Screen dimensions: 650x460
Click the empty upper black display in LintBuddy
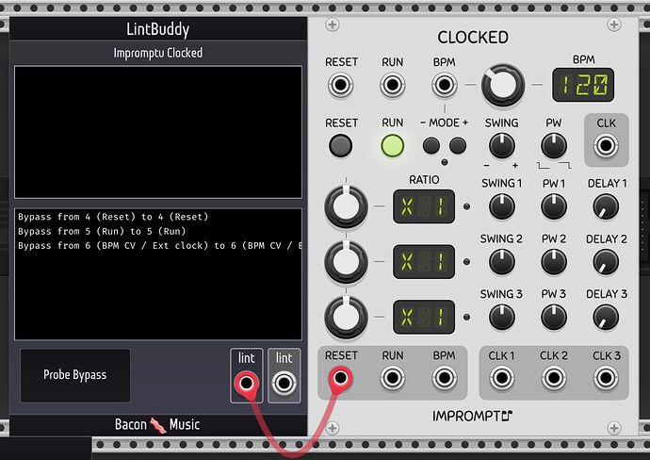click(158, 132)
